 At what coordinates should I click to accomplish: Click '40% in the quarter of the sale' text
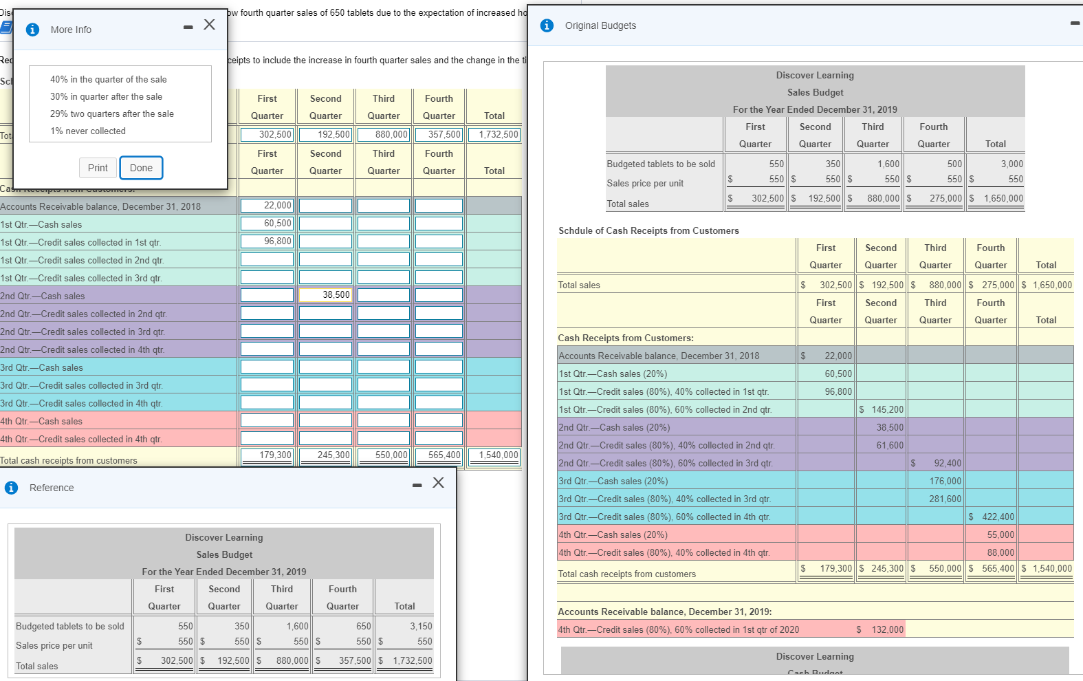point(108,79)
